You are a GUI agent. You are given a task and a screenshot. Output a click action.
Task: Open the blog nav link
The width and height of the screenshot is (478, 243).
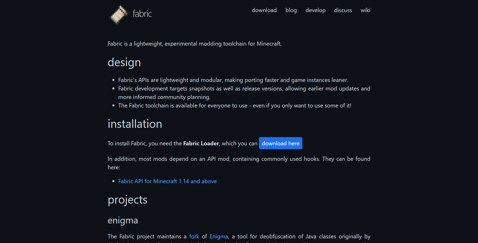point(291,10)
